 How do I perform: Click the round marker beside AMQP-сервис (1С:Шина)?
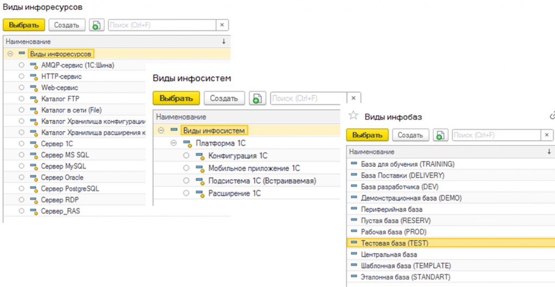pyautogui.click(x=22, y=66)
